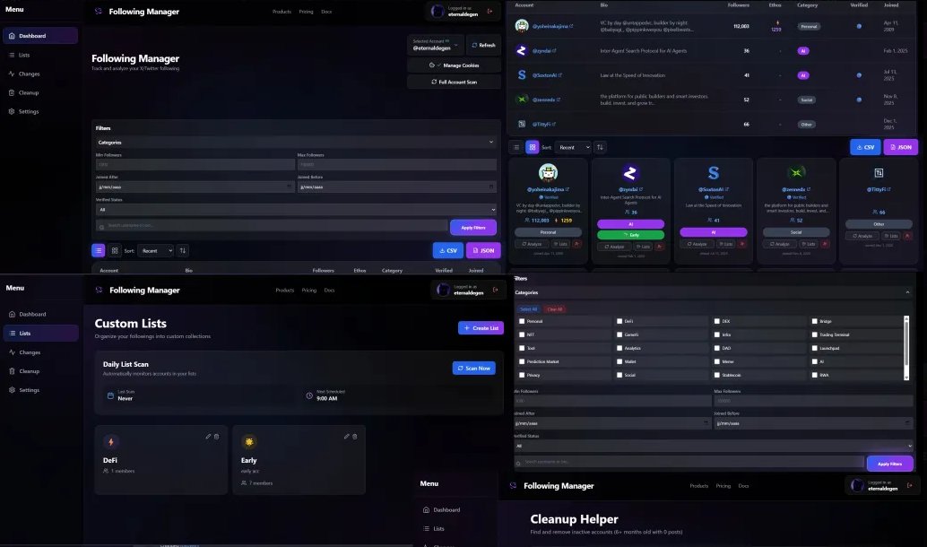Check the DeFi category checkbox

[619, 321]
